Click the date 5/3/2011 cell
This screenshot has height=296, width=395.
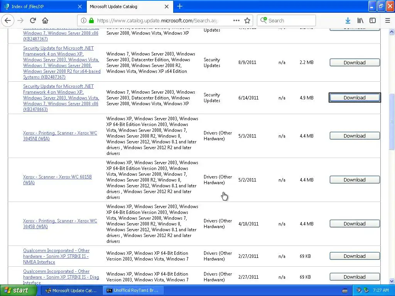(247, 136)
